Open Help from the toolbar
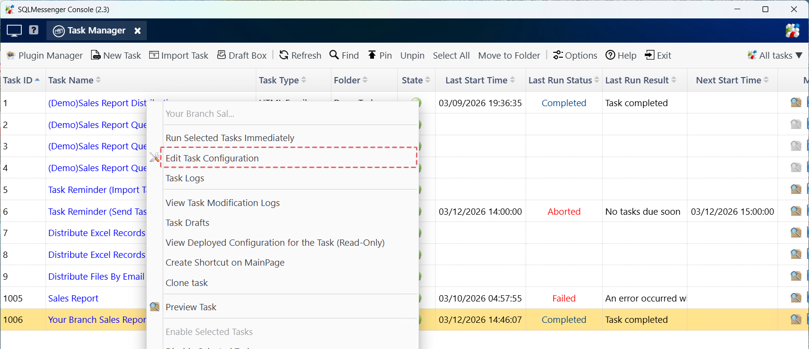809x349 pixels. pos(621,55)
